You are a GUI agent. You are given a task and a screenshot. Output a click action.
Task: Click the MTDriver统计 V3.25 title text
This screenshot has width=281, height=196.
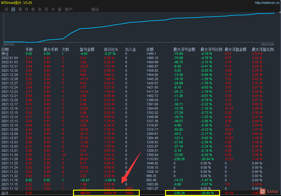pos(17,3)
